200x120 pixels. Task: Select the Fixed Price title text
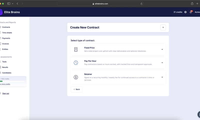pos(89,48)
